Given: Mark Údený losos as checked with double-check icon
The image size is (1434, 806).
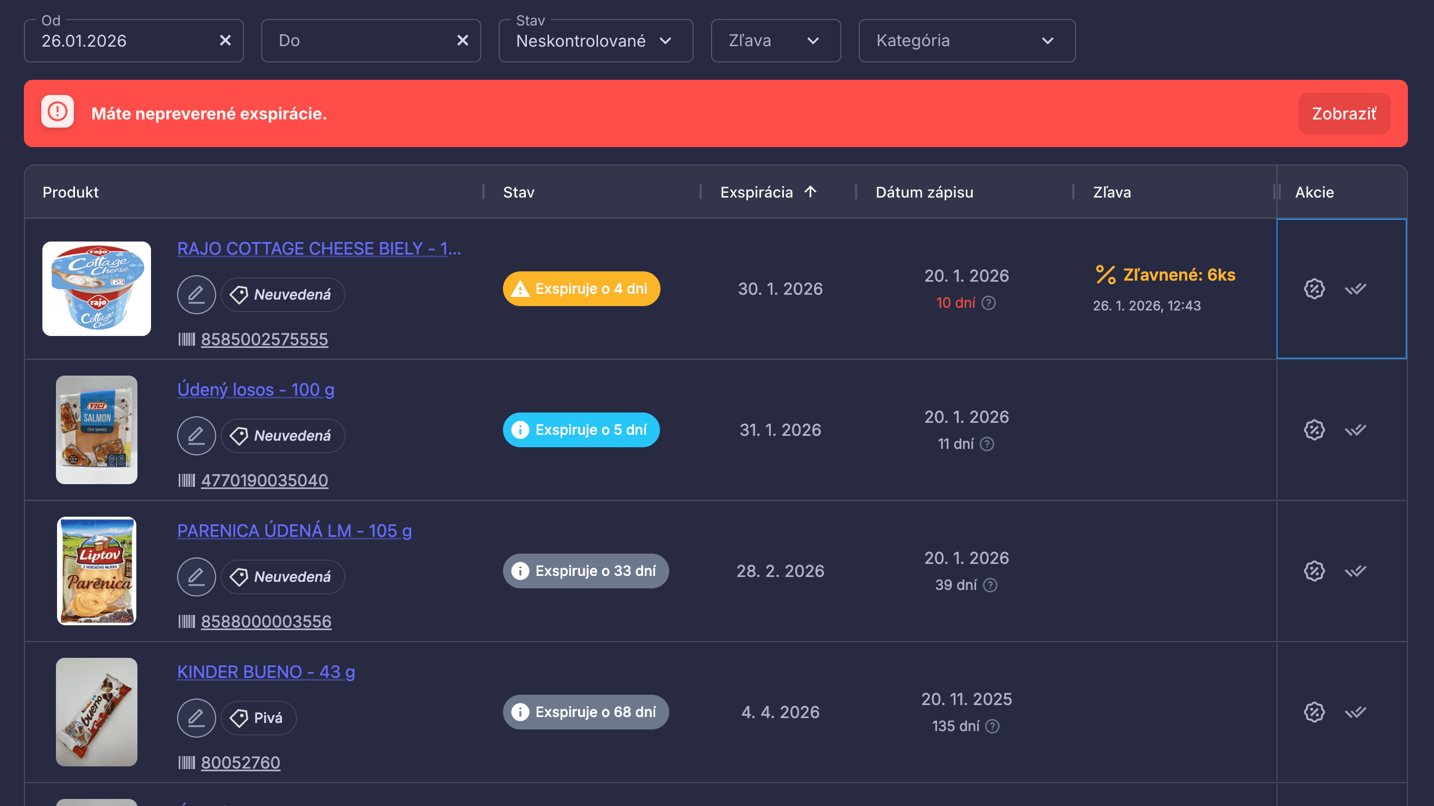Looking at the screenshot, I should (x=1355, y=430).
